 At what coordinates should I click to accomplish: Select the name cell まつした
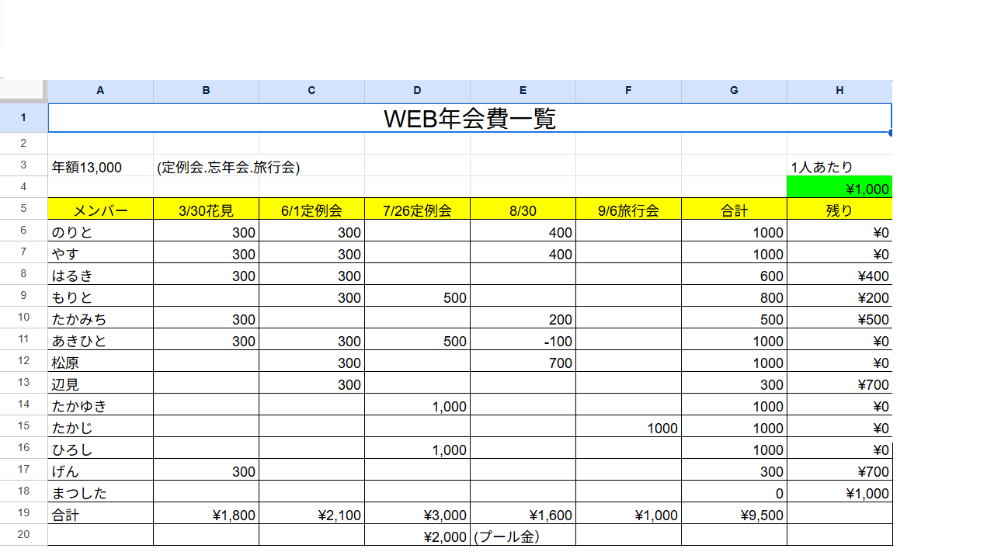point(100,493)
